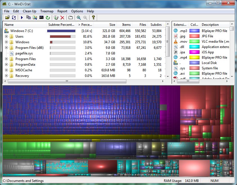
Task: Click the Users size value 261.8 GB
Action: (x=109, y=36)
